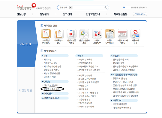The width and height of the screenshot is (162, 118).
Task: Open 대상조회 및 출력 under 건강검진
Action: (51, 85)
